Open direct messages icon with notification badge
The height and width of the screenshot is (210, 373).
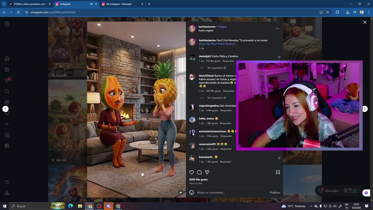7,80
